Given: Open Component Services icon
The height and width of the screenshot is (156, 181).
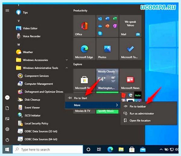Looking at the screenshot, I should point(20,76).
